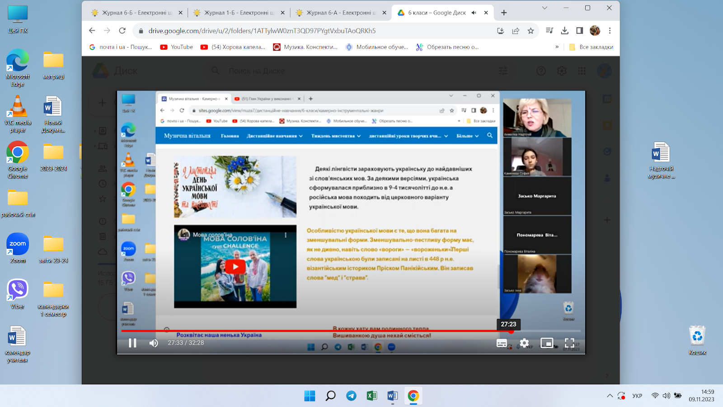723x407 pixels.
Task: Open Кошик recycle bin
Action: point(697,340)
